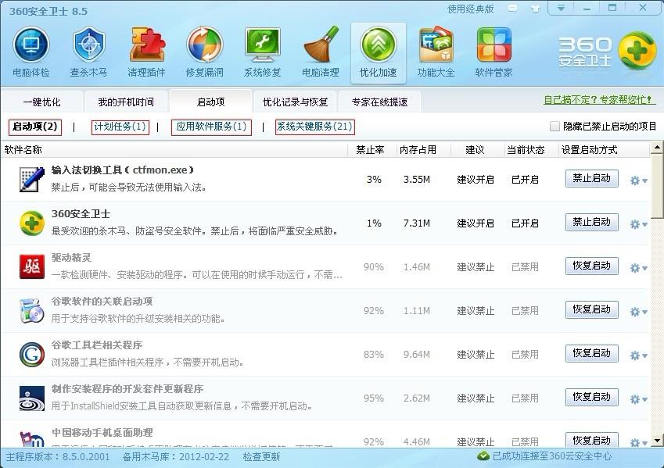
Task: Select 系统关键服务(21) sub-category
Action: [x=314, y=127]
